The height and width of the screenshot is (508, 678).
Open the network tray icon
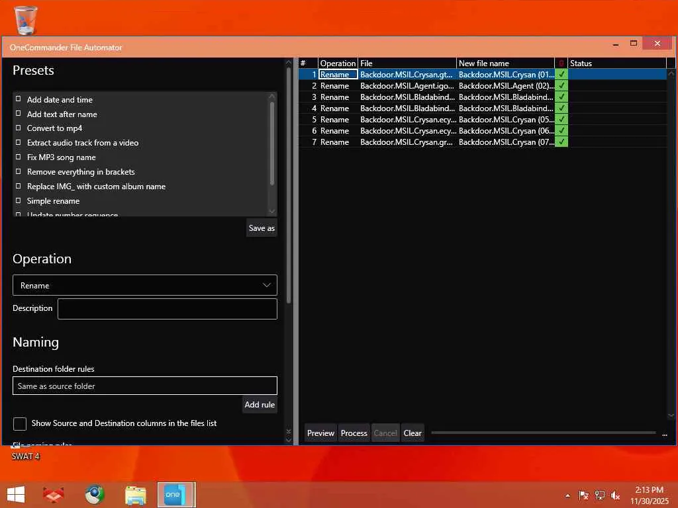tap(599, 495)
